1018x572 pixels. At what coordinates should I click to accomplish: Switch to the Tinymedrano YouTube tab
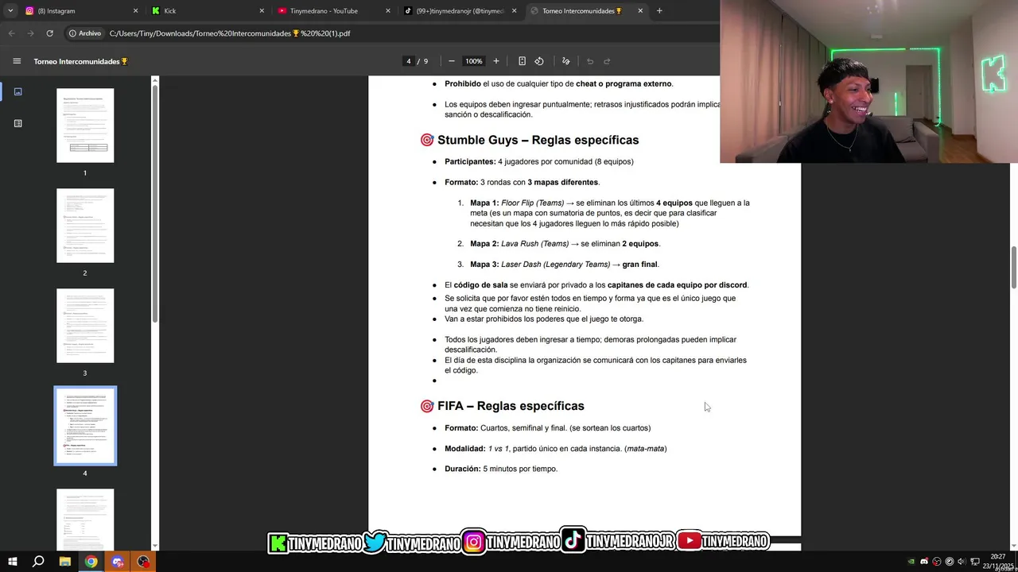[334, 11]
